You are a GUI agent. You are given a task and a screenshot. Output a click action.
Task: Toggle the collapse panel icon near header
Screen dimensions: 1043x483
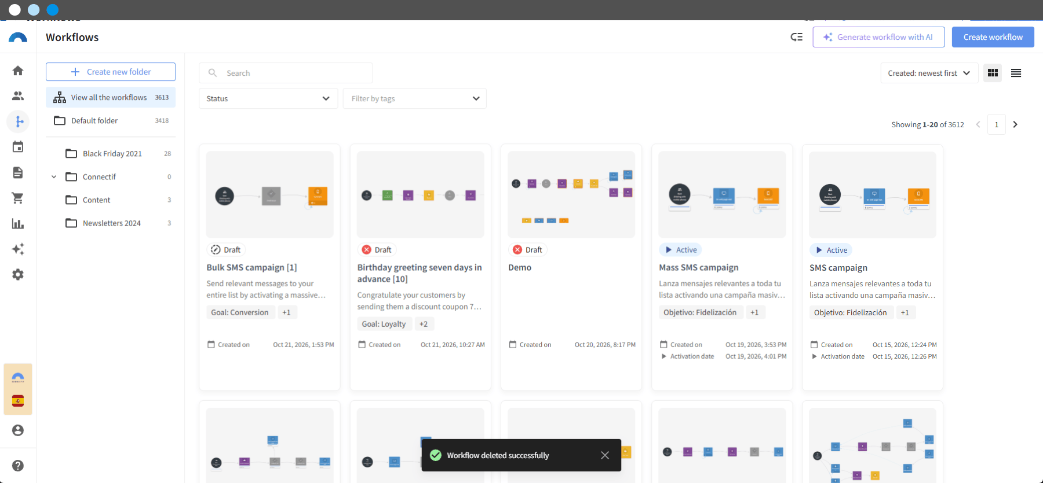797,37
